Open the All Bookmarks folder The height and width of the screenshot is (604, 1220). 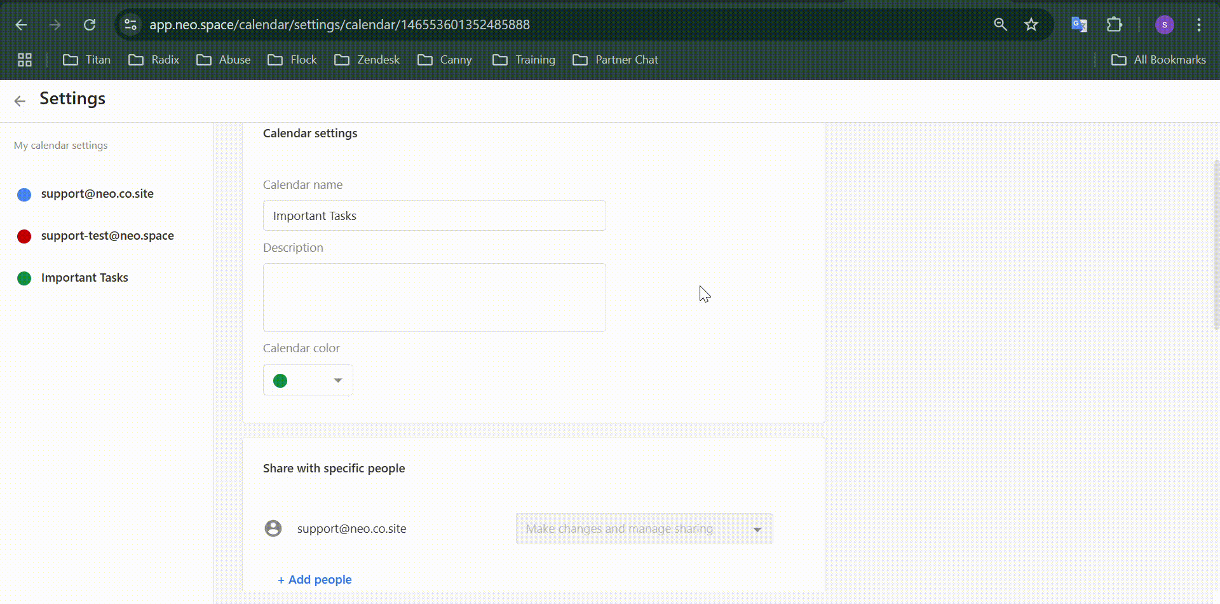tap(1158, 60)
